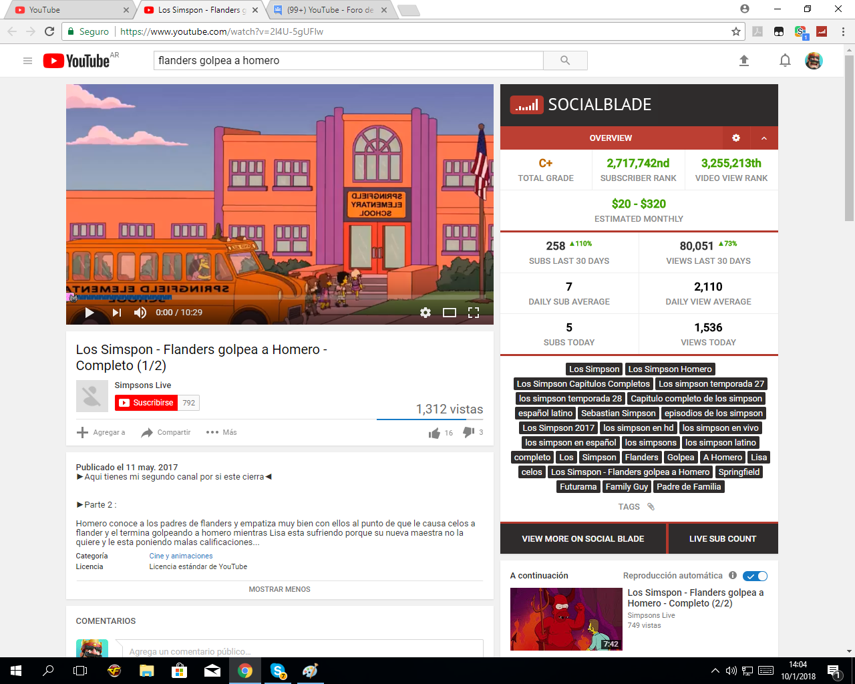Enter fullscreen mode
The height and width of the screenshot is (684, 855).
[x=474, y=313]
